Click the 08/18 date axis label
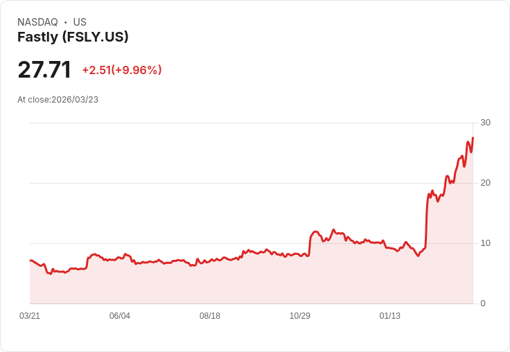The image size is (510, 352). click(x=210, y=316)
